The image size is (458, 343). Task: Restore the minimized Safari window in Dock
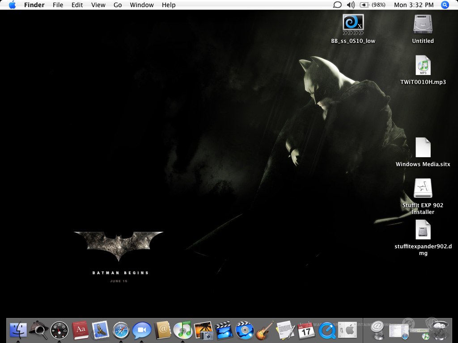point(399,331)
